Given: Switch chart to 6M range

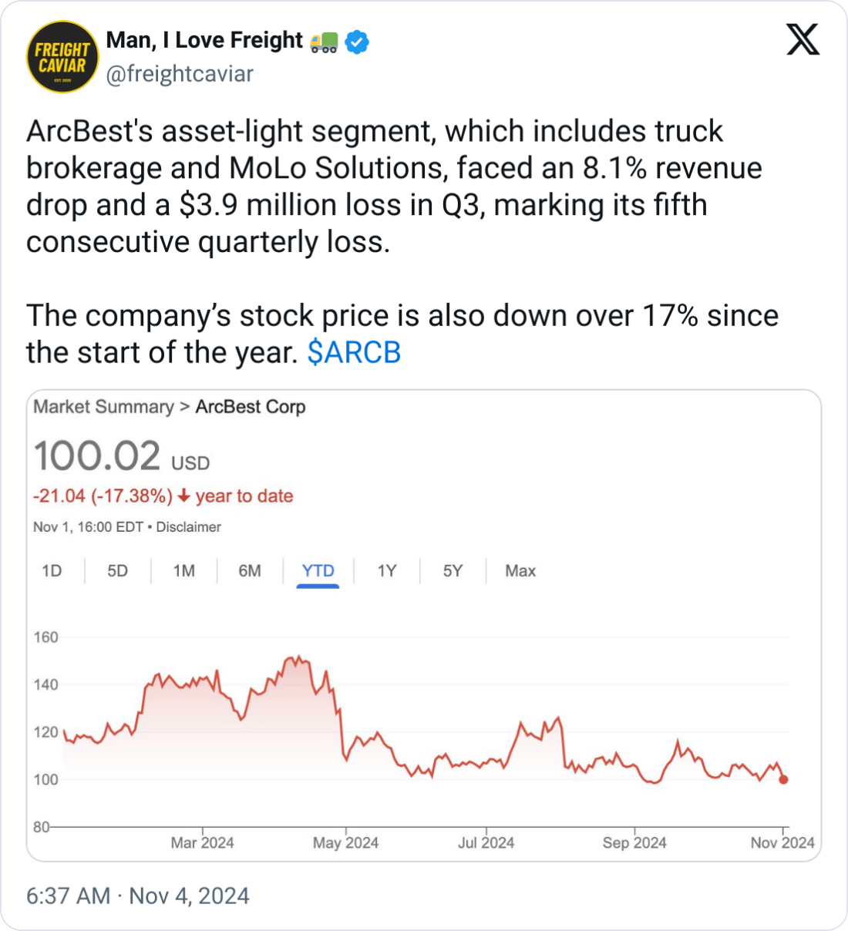Looking at the screenshot, I should click(x=250, y=571).
